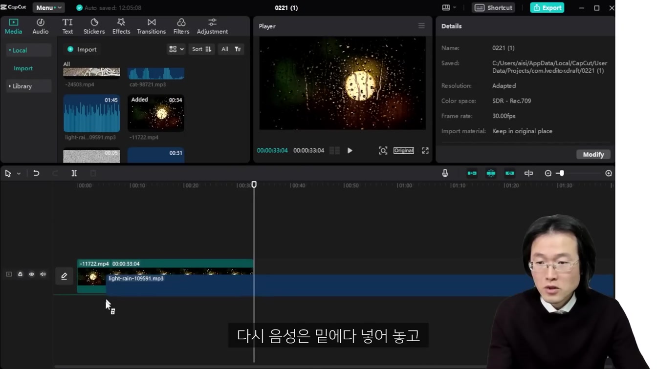The height and width of the screenshot is (369, 657).
Task: Open the Stickers tab
Action: (94, 26)
